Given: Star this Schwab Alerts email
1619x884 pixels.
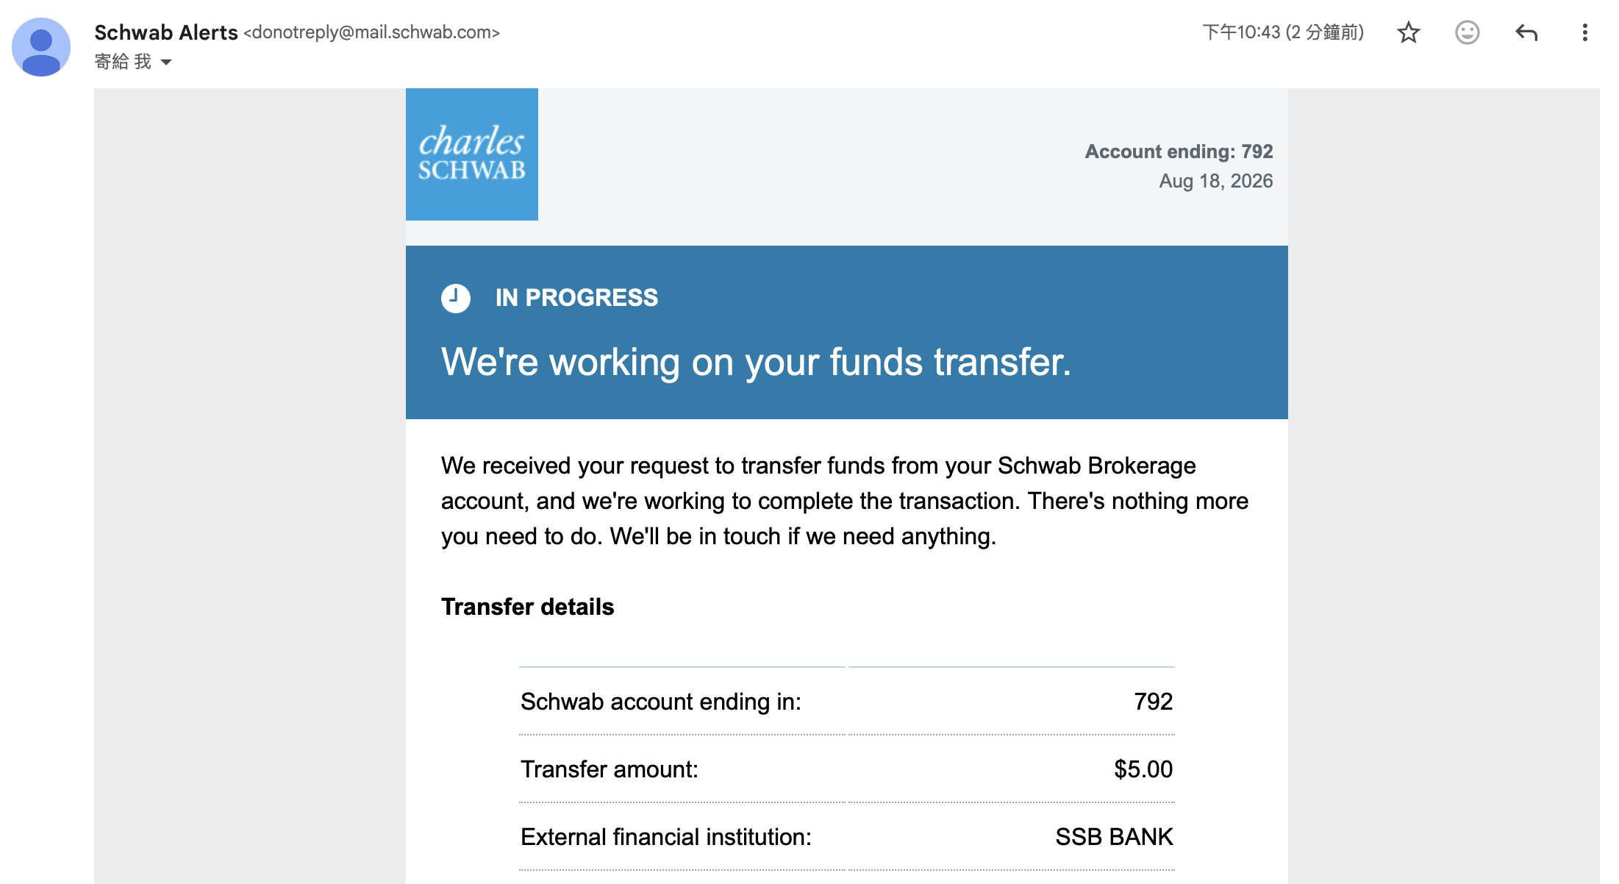Looking at the screenshot, I should tap(1408, 32).
